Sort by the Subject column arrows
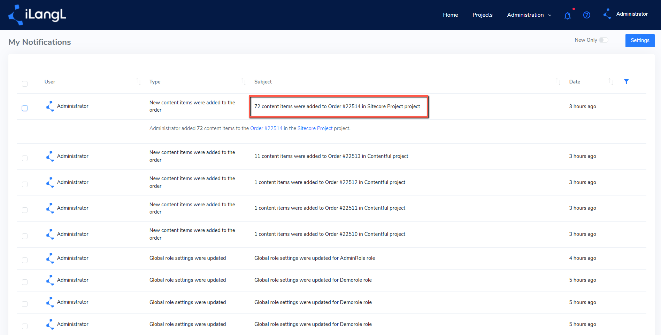Screen dimensions: 661x335 (x=558, y=82)
